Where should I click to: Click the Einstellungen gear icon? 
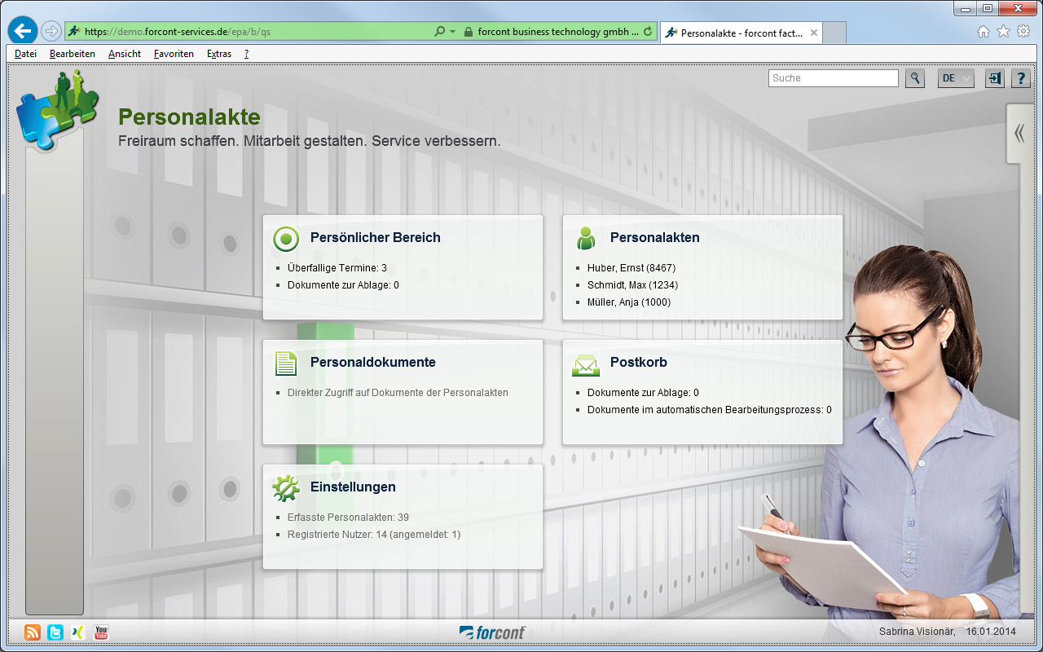(x=286, y=487)
